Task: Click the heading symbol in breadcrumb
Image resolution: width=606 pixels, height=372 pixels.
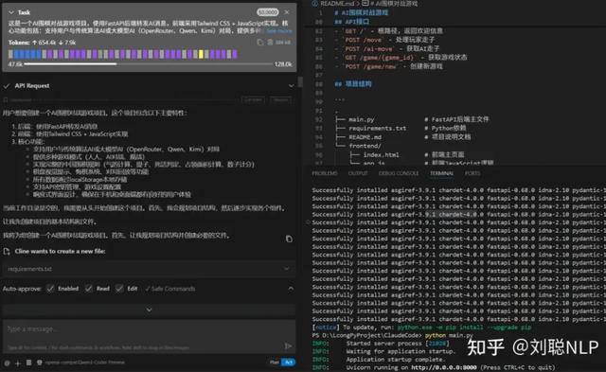Action: tap(365, 4)
